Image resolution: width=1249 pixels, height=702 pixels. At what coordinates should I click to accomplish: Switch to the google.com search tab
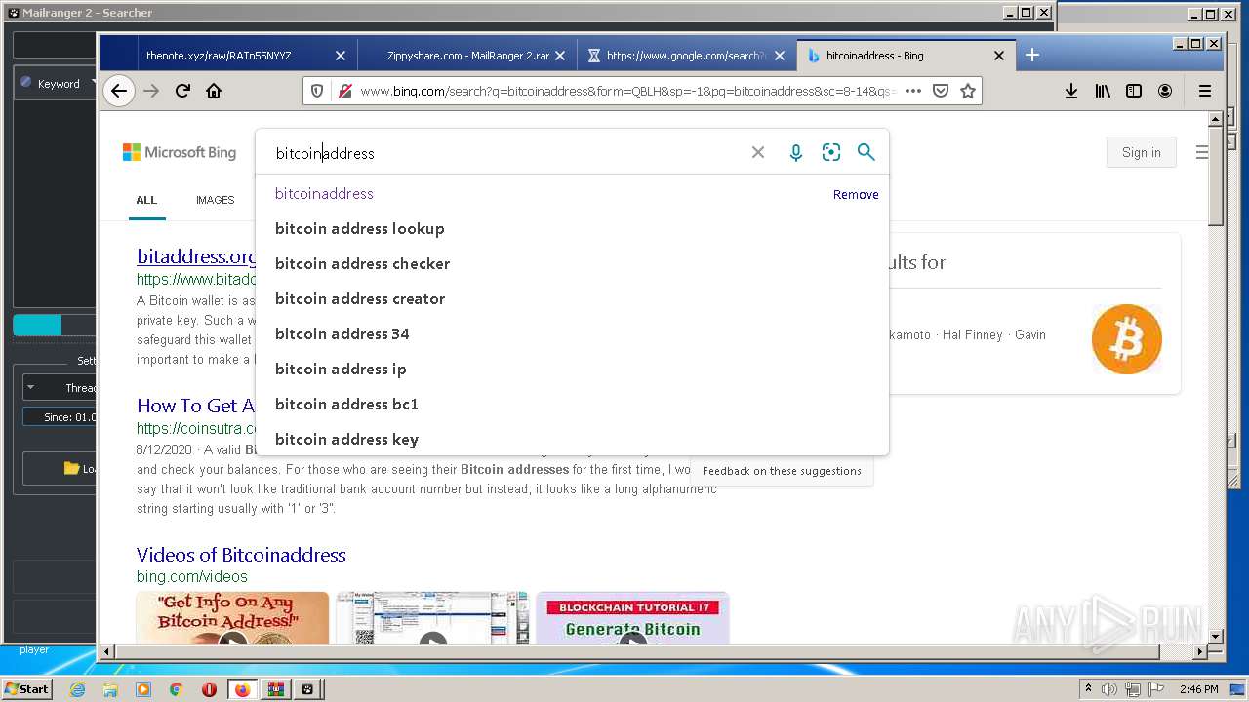click(x=687, y=56)
